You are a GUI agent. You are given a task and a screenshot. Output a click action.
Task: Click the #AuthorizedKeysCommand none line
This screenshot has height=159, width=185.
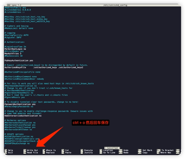21,77
